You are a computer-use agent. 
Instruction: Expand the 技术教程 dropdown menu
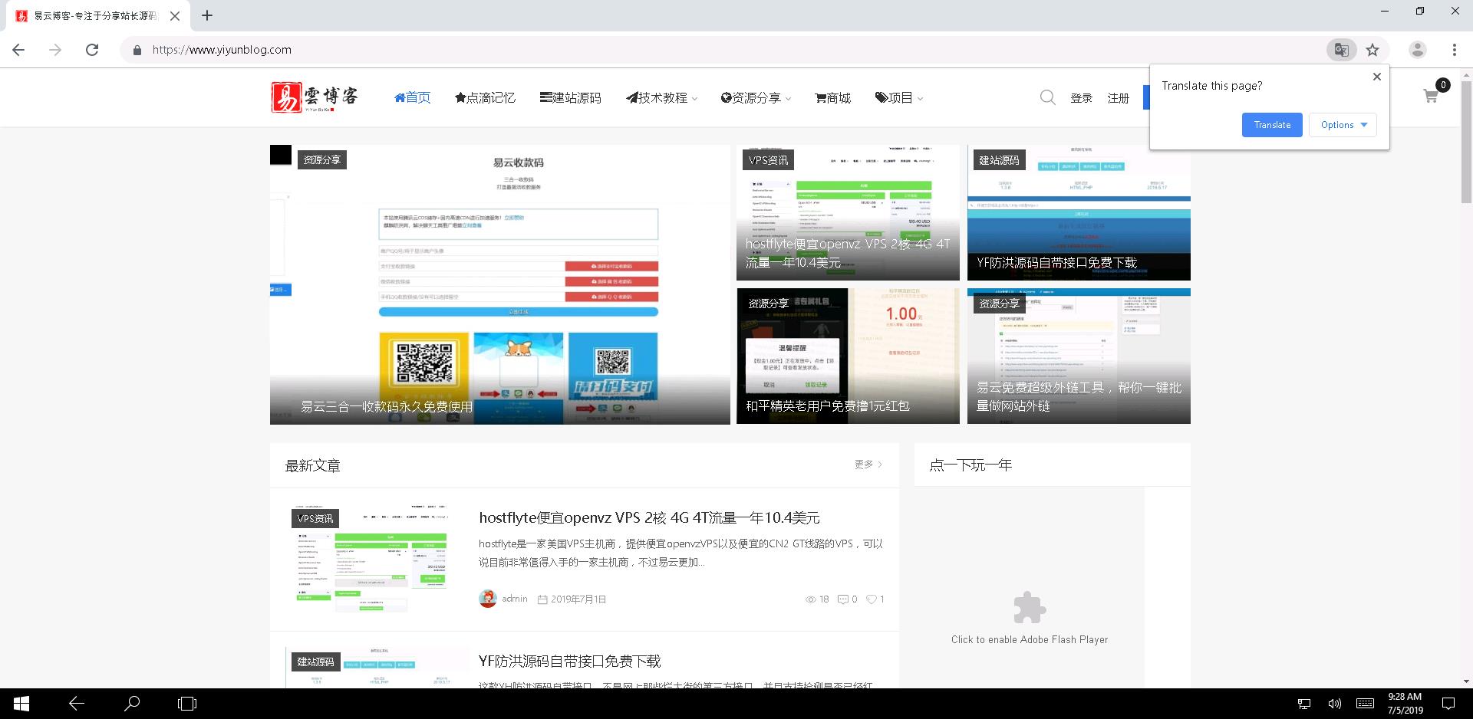click(x=661, y=97)
